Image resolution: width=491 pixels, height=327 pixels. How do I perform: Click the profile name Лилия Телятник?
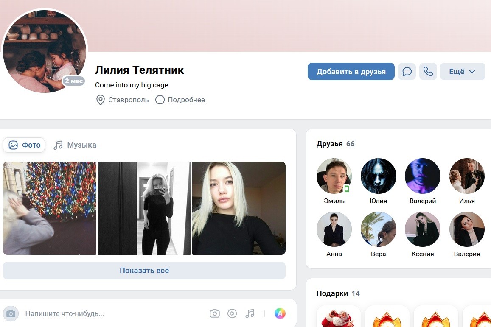coord(140,70)
